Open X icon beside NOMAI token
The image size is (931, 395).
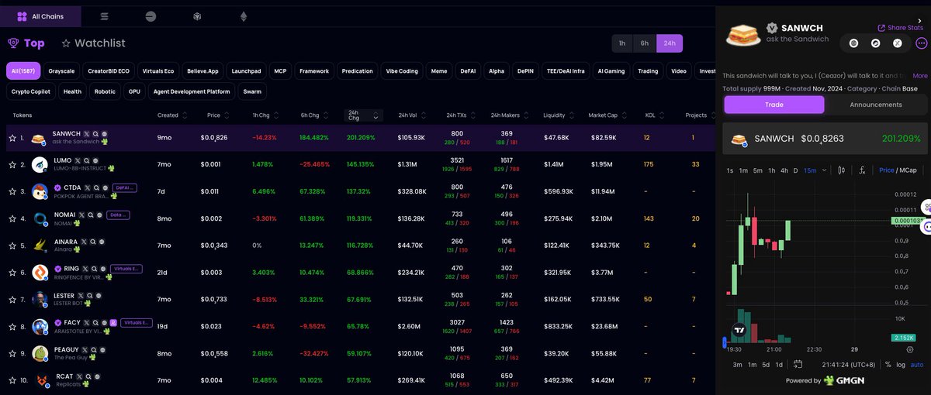coord(82,215)
